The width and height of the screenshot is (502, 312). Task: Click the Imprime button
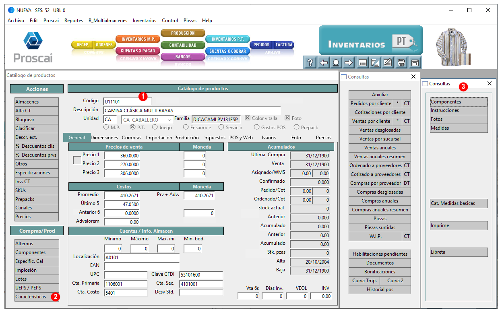[459, 225]
